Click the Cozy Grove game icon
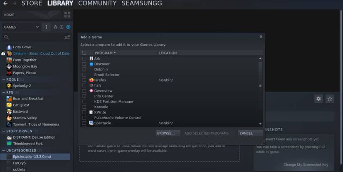 (x=9, y=47)
